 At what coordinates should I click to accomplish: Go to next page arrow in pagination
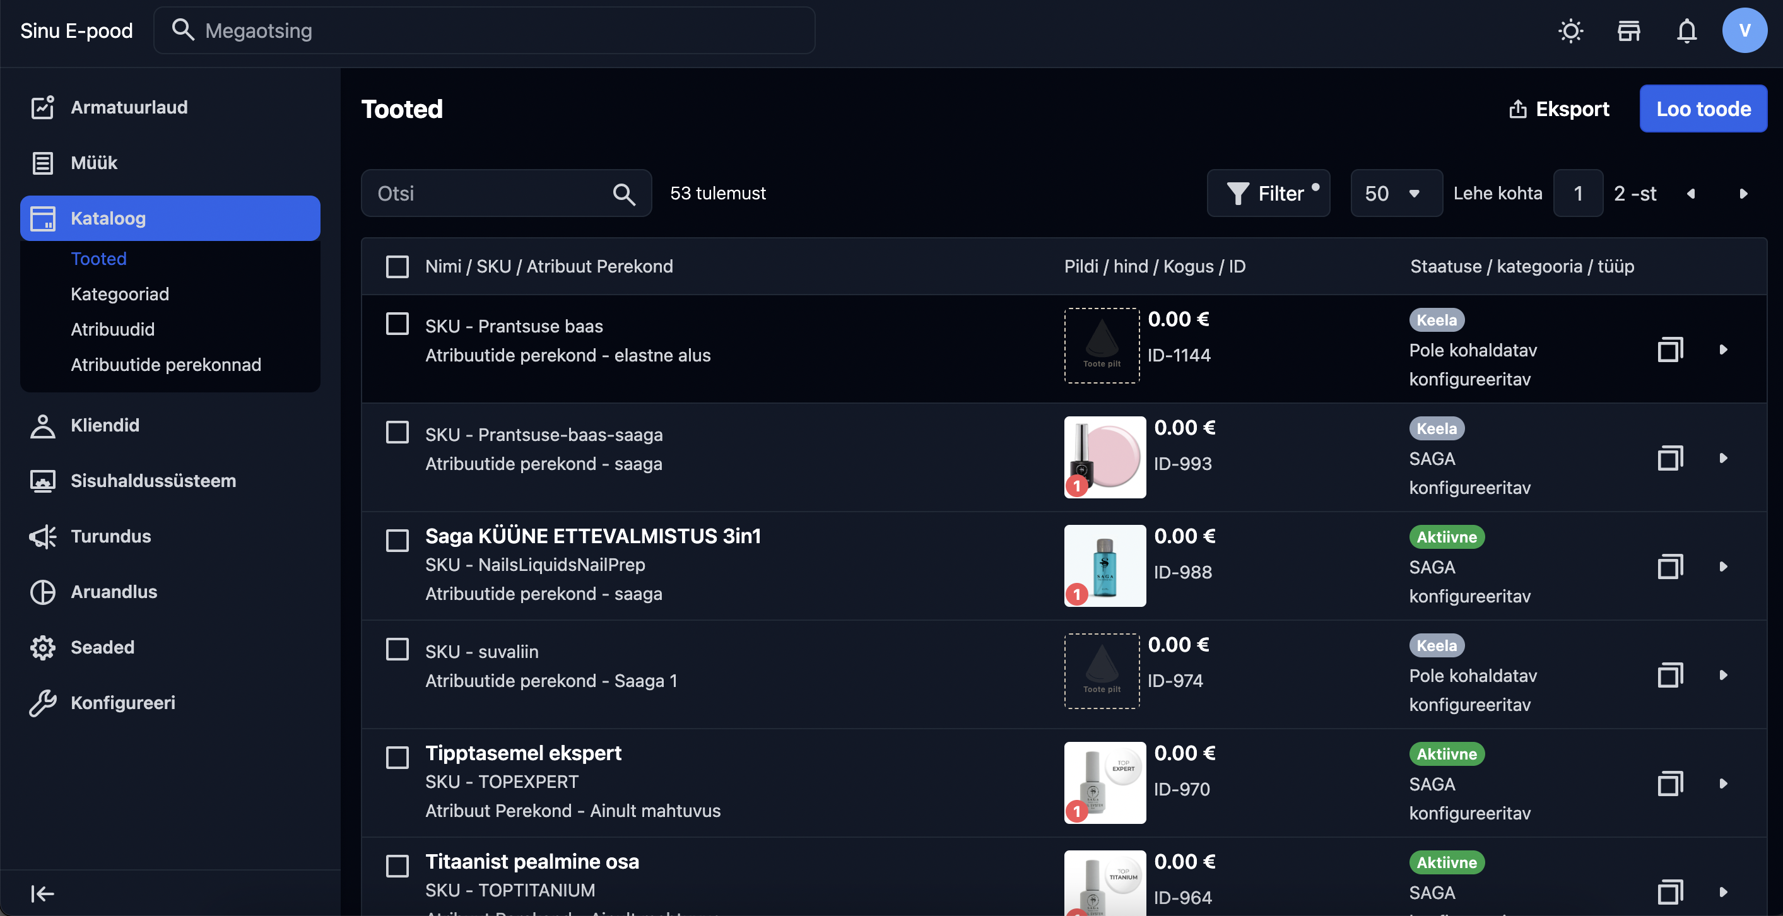click(1743, 194)
